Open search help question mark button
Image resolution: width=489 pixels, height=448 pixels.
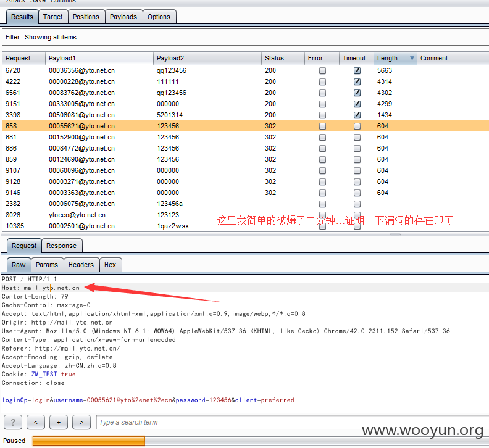[x=13, y=423]
